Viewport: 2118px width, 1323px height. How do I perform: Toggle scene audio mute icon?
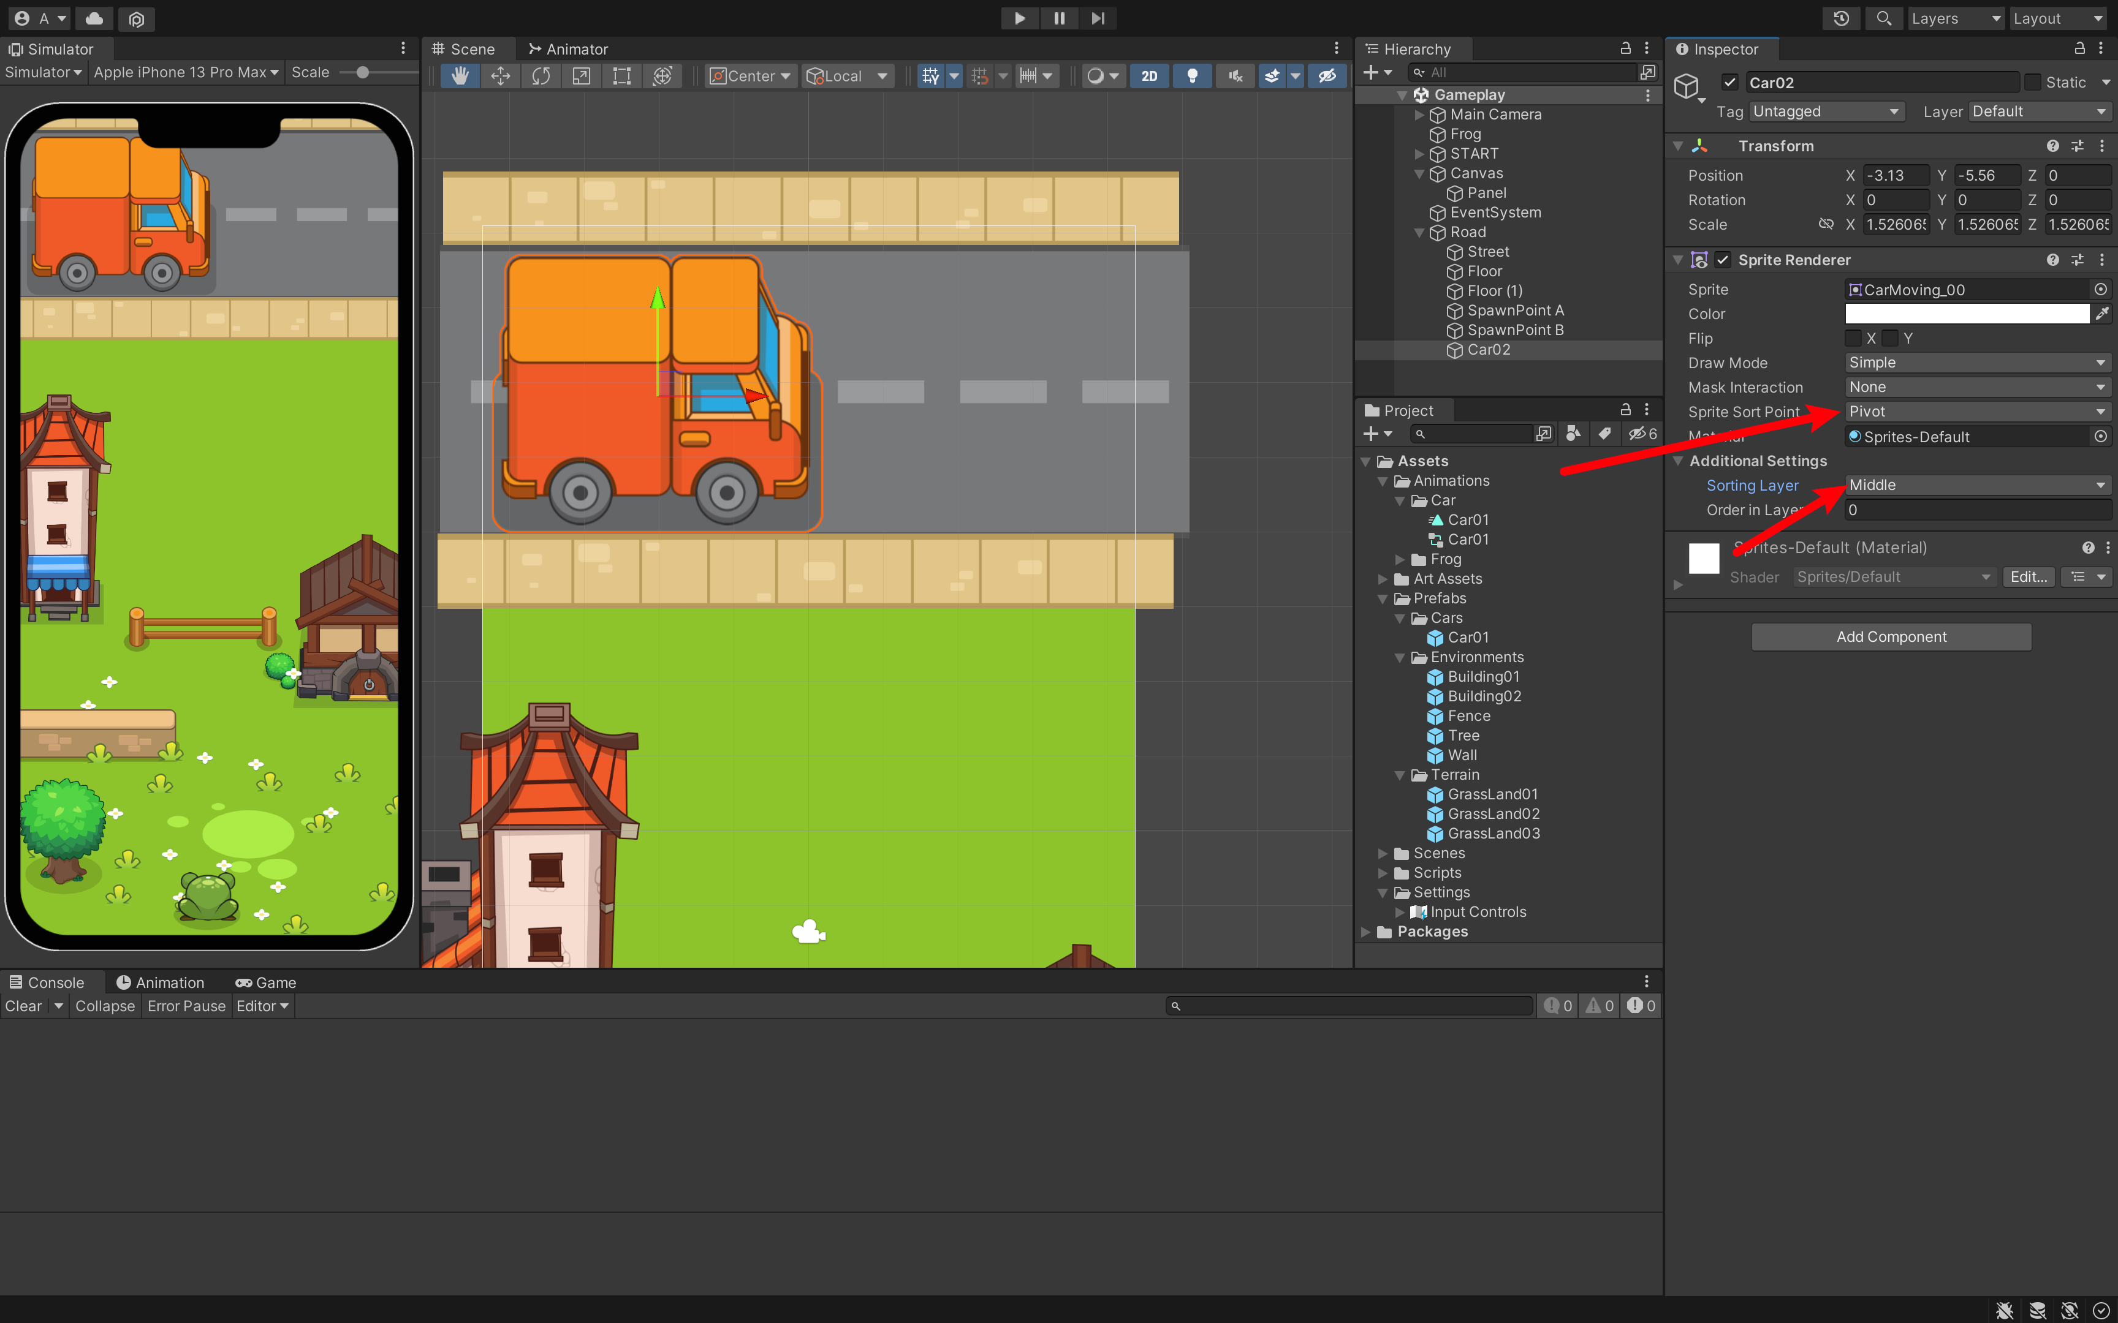tap(1235, 76)
